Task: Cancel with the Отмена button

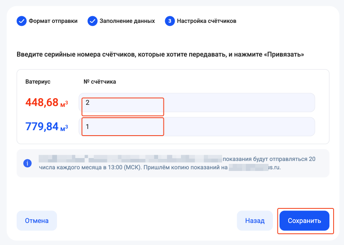Action: pos(37,220)
